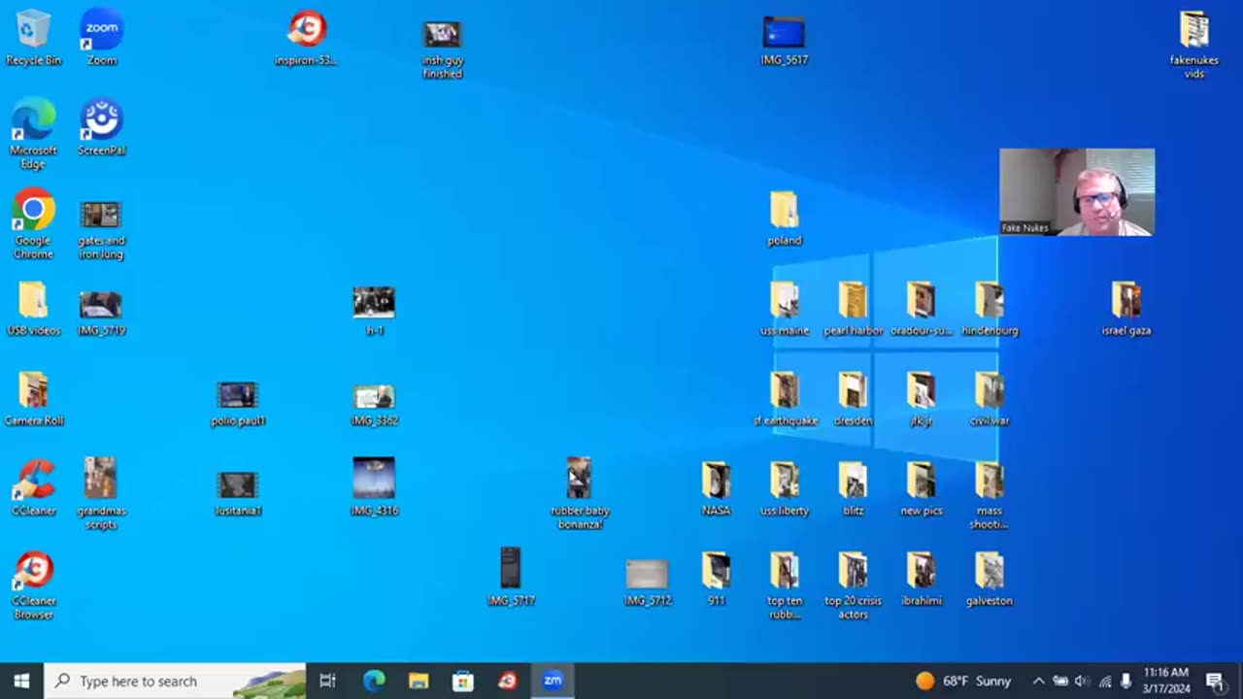This screenshot has width=1243, height=699.
Task: Select the Microsoft Edge desktop shortcut
Action: point(33,135)
